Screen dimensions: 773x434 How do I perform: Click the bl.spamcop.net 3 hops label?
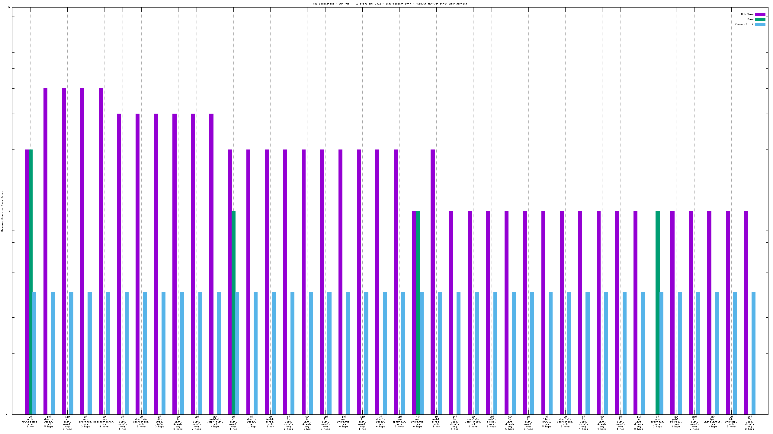(731, 422)
